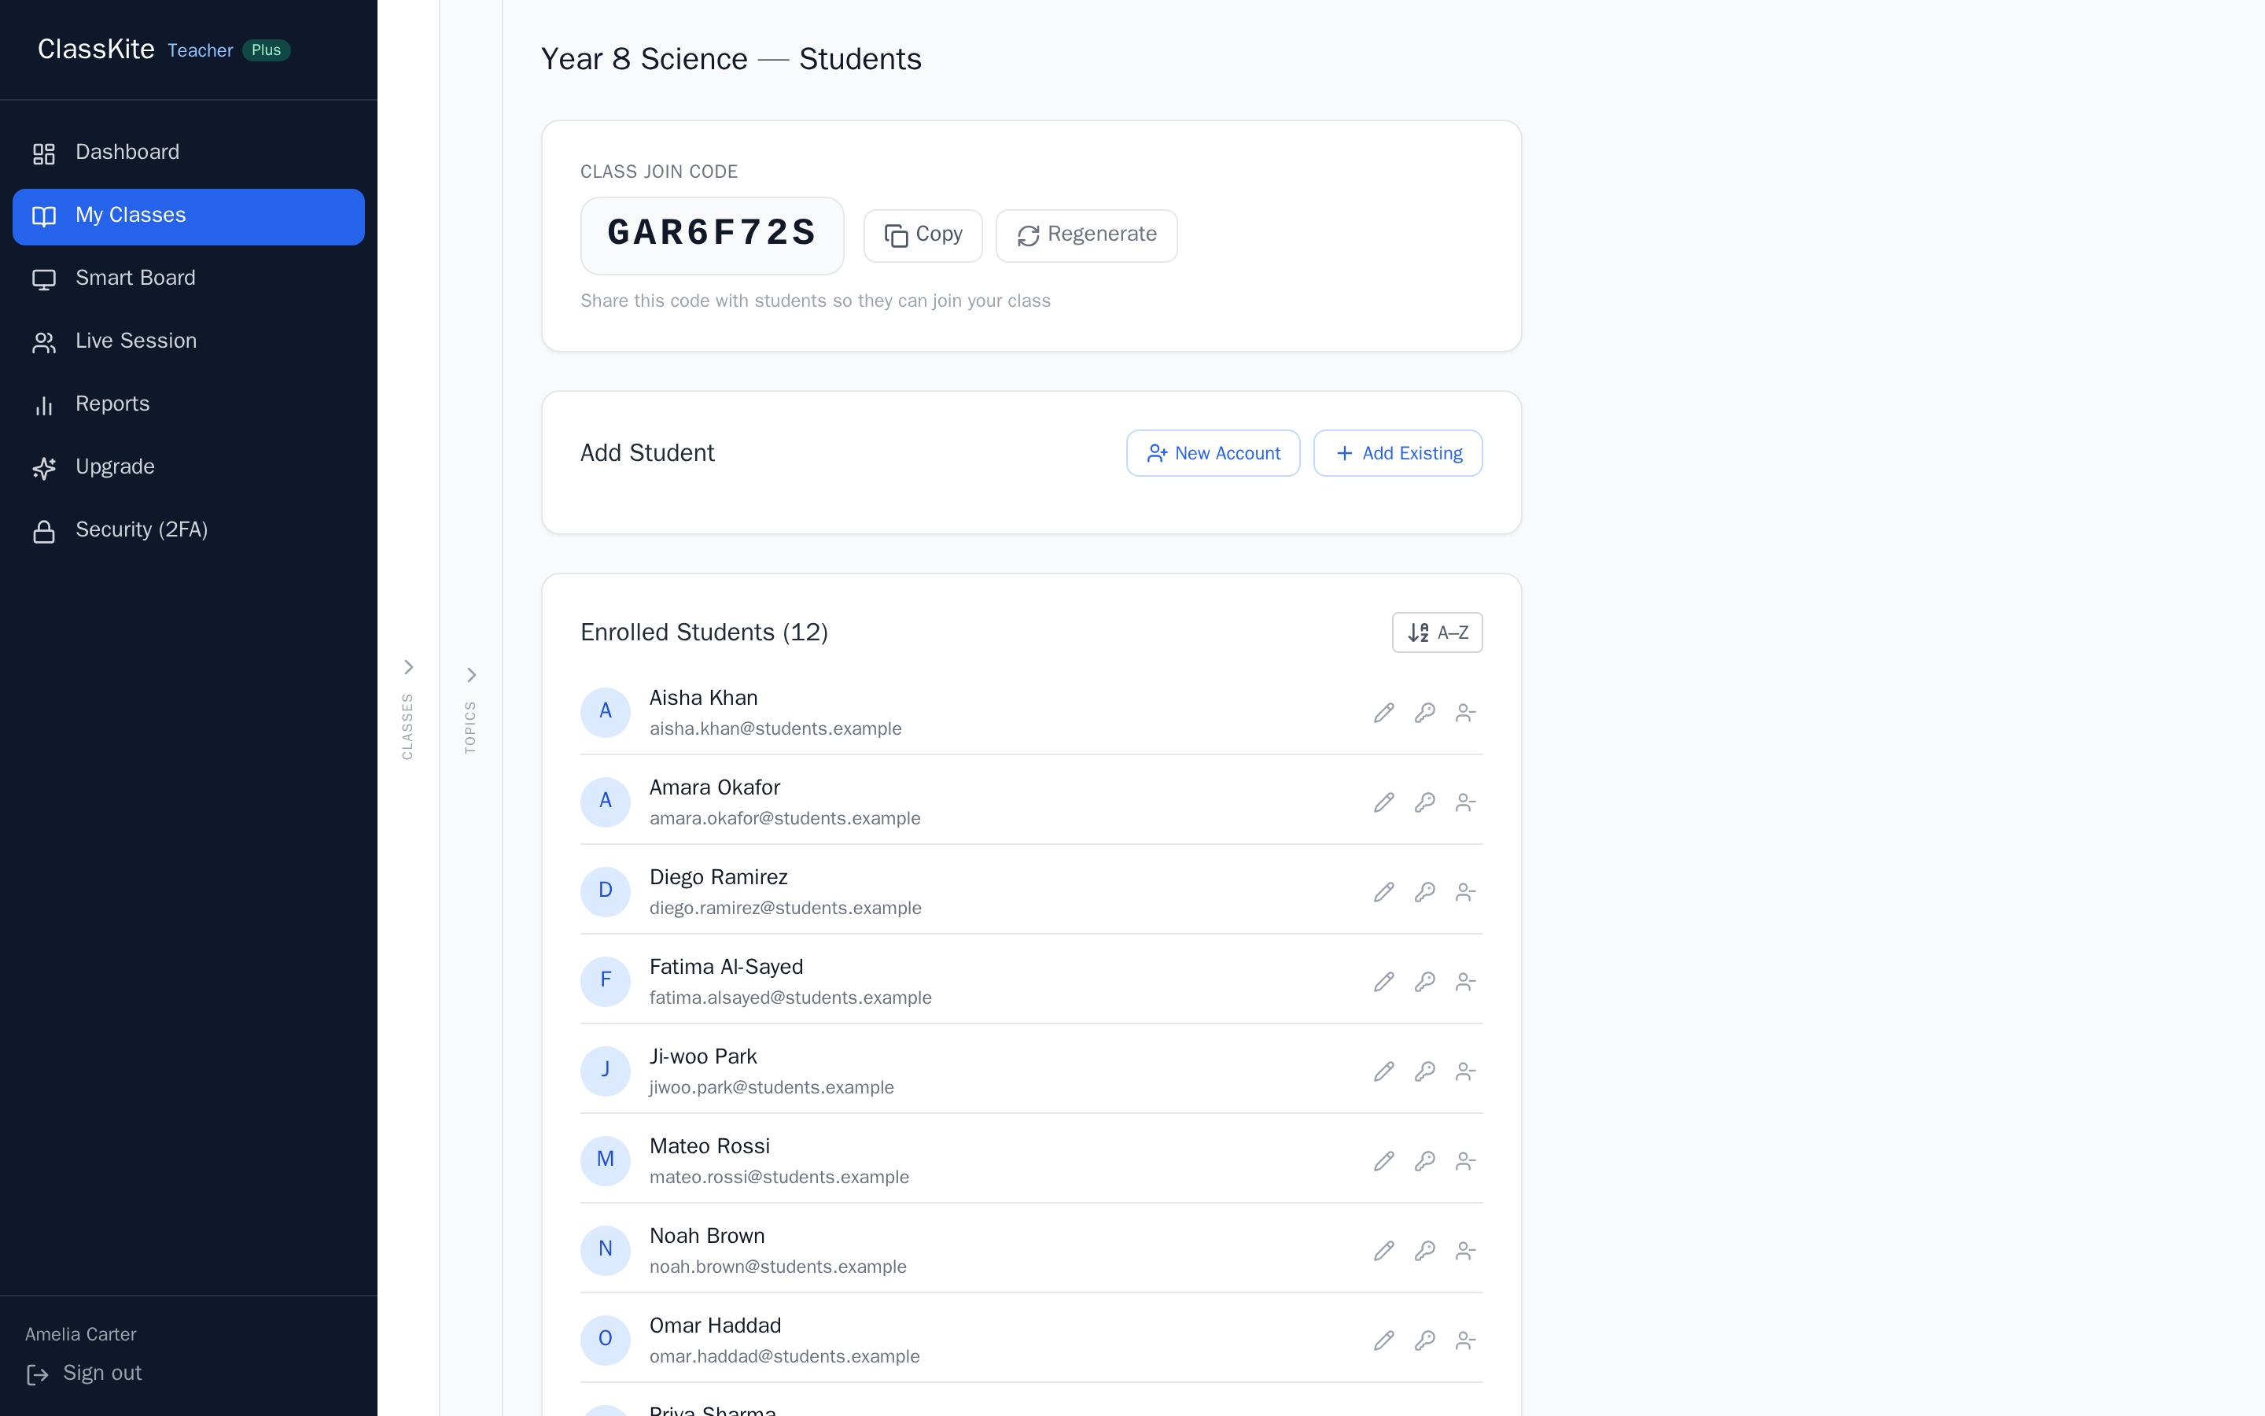Edit Fatima Al-Sayed with the pencil icon
Screen dimensions: 2265x1416
pos(1383,982)
